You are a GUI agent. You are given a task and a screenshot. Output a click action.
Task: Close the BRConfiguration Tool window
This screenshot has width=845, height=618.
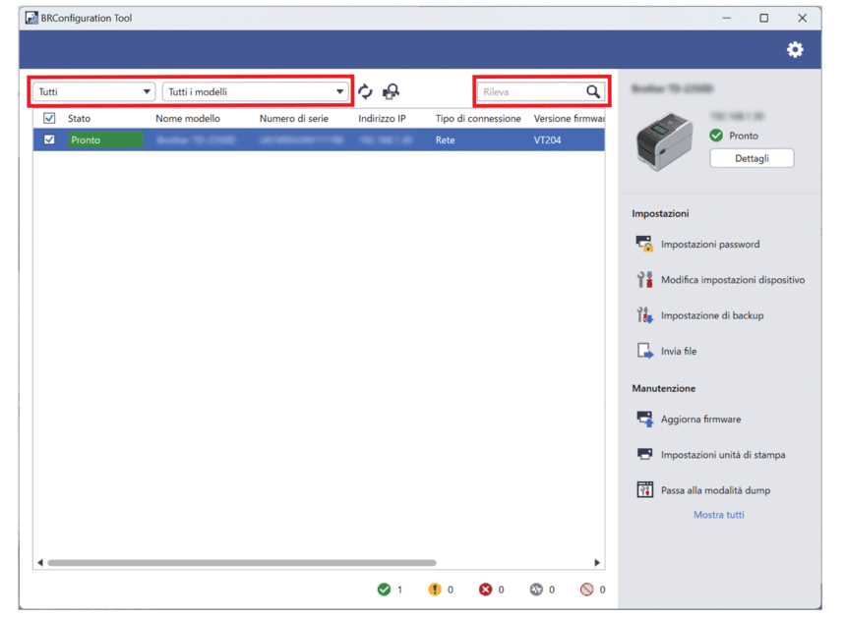point(802,18)
